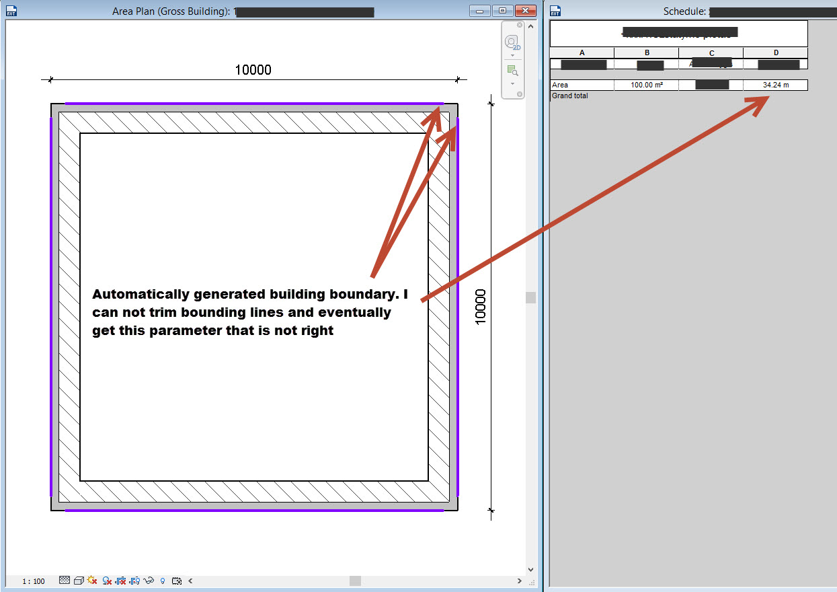This screenshot has width=837, height=592.
Task: Select the left purple area boundary line
Action: point(50,306)
